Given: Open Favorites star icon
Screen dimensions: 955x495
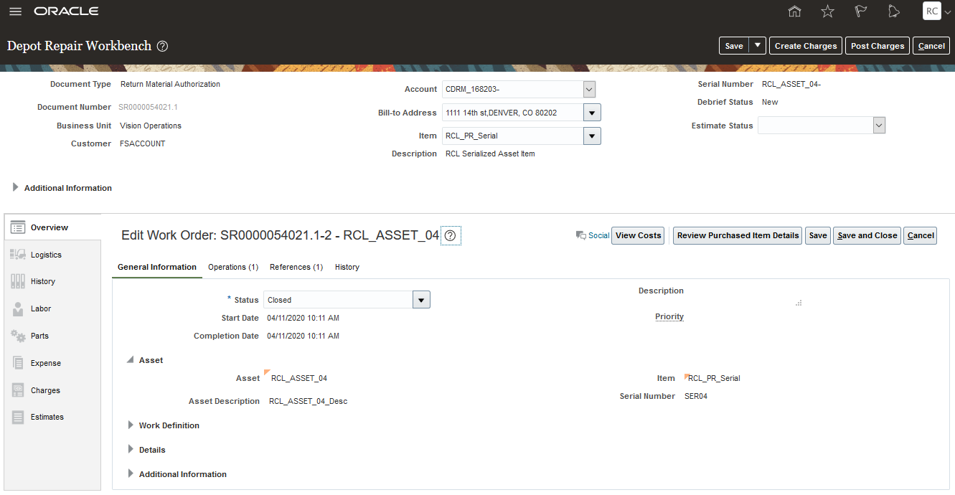Looking at the screenshot, I should click(827, 11).
